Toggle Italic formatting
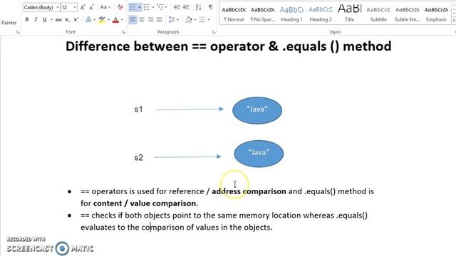The image size is (456, 256). pos(36,19)
